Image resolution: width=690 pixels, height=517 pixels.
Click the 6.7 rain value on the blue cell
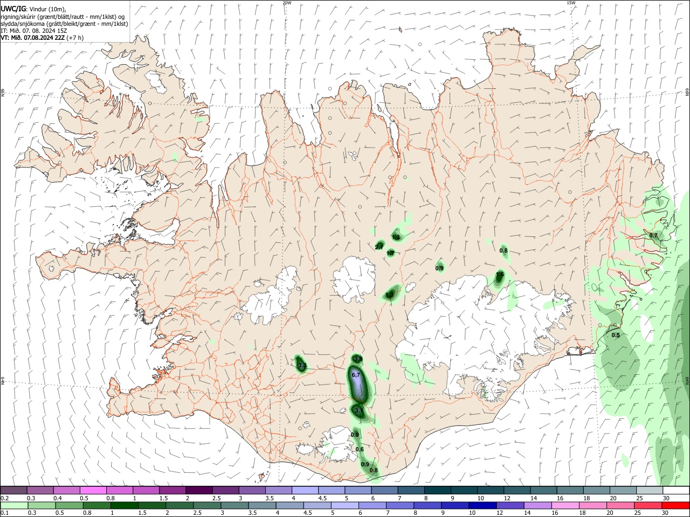[355, 375]
